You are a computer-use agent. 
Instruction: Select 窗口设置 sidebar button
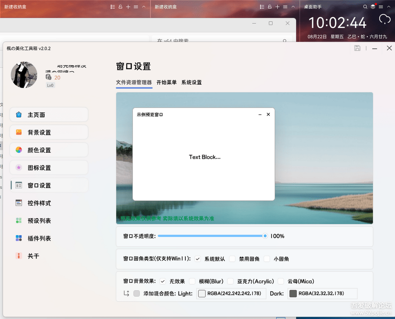(49, 185)
